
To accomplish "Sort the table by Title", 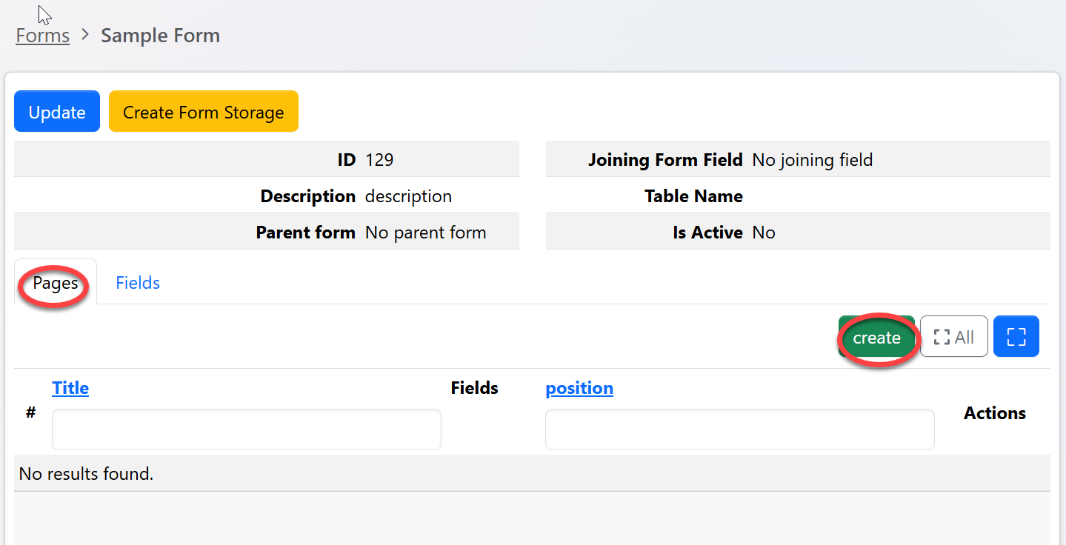I will pos(70,388).
